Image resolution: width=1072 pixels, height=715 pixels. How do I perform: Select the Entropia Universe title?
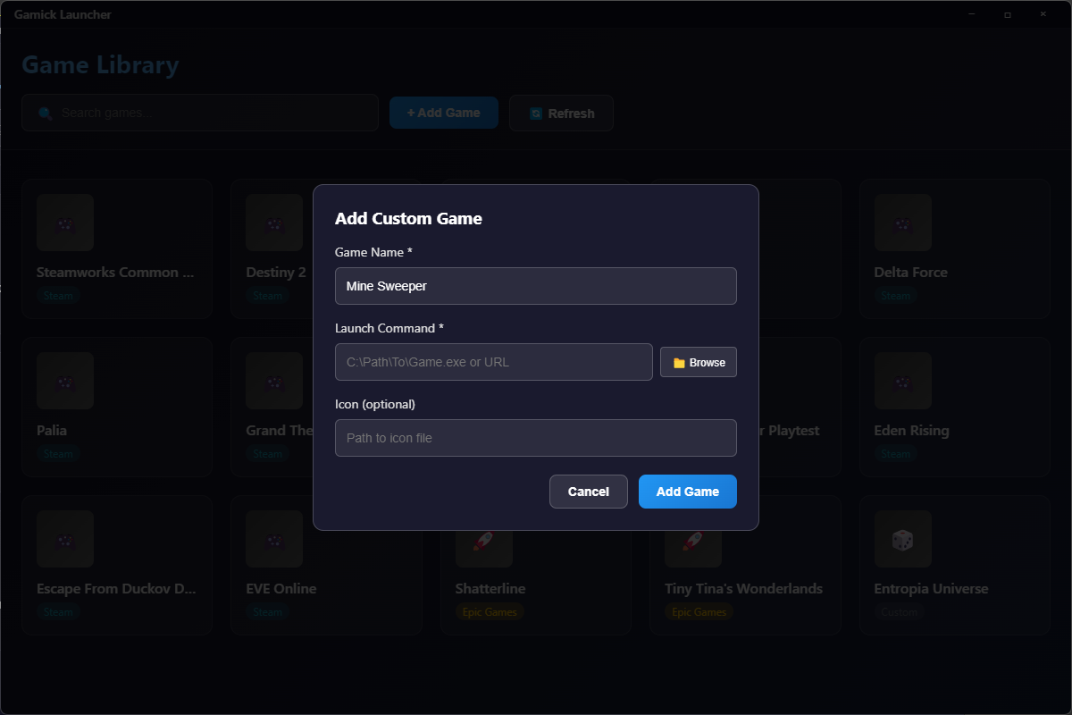pyautogui.click(x=932, y=589)
